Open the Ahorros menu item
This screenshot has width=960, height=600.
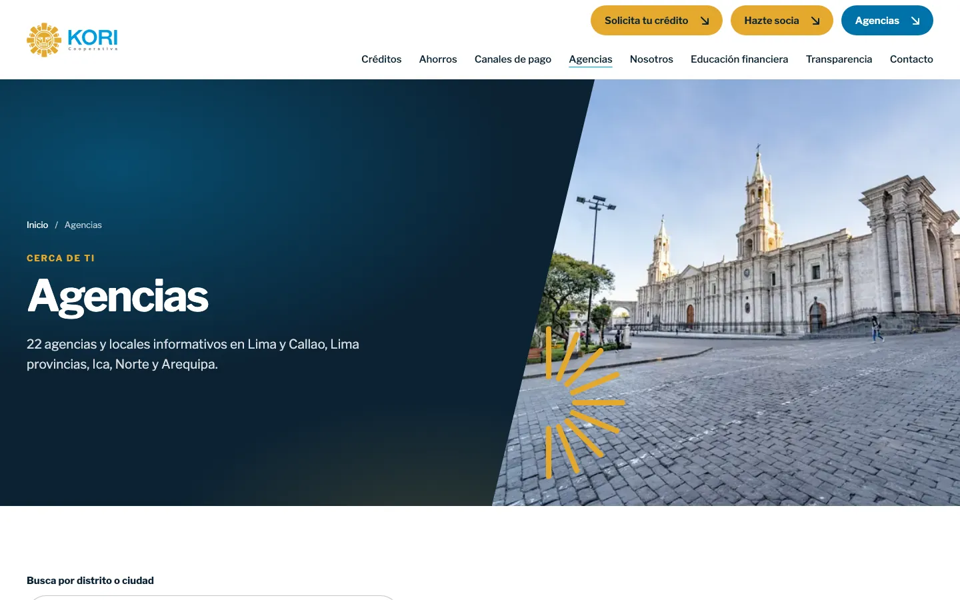438,59
